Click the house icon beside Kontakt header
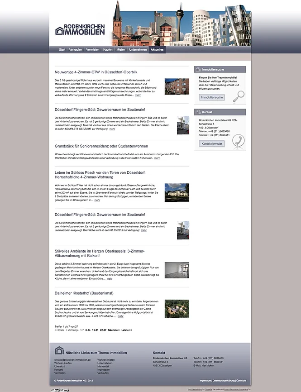Image resolution: width=301 pixels, height=392 pixels. coord(198,112)
